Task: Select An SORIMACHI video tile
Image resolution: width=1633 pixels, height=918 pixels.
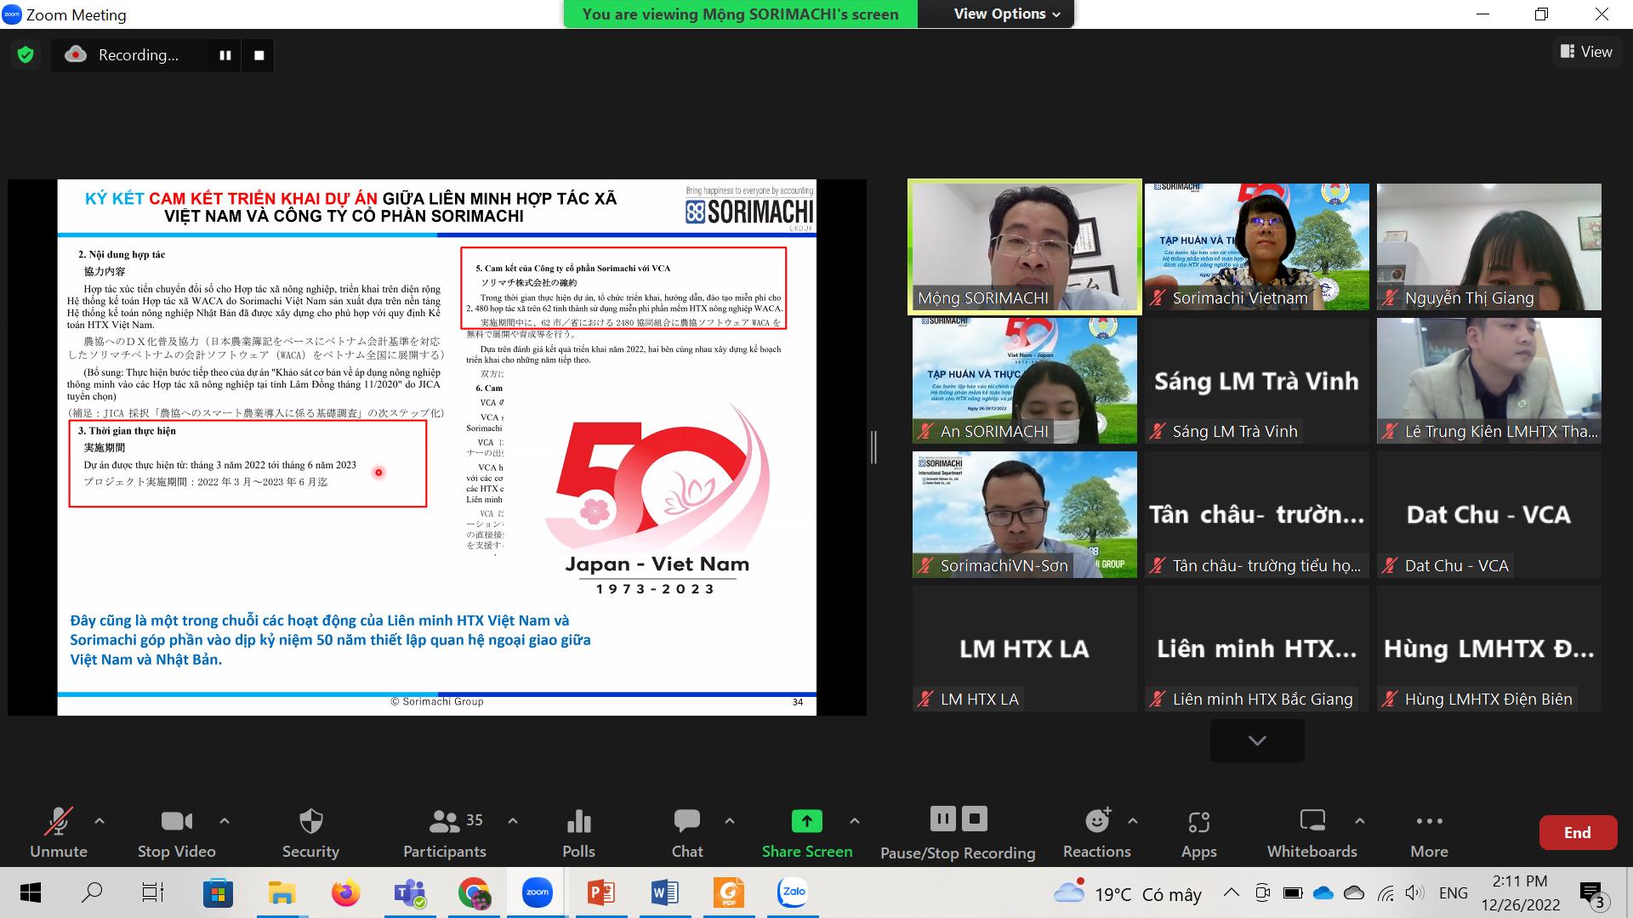Action: (x=1025, y=380)
